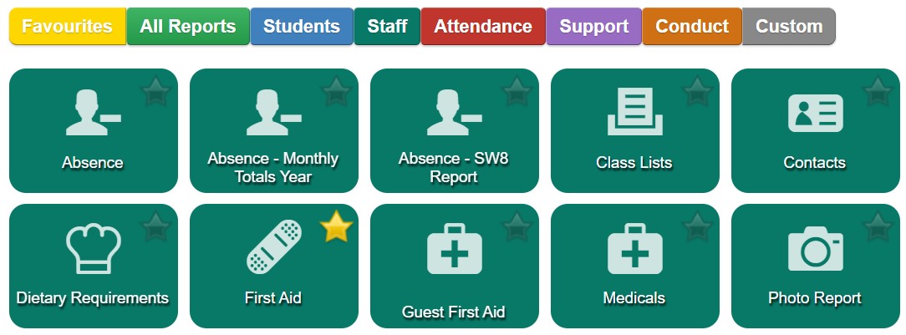Toggle favourite star on Absence tile

155,91
